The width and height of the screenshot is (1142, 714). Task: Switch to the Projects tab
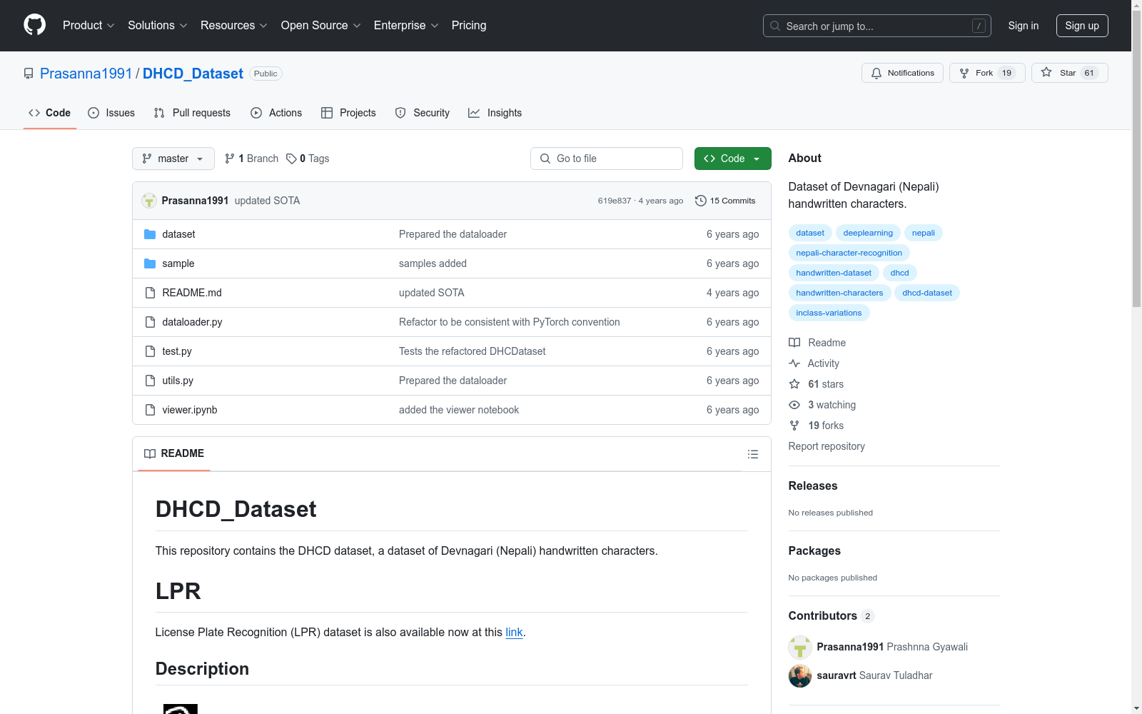point(348,113)
